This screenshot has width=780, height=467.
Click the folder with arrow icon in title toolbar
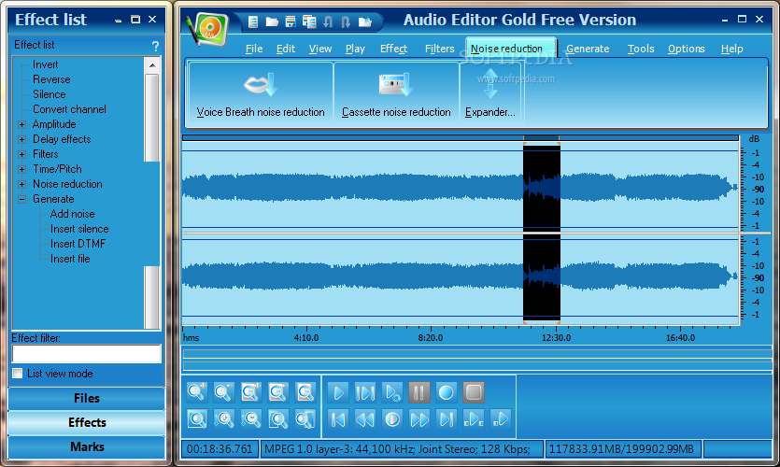point(365,21)
